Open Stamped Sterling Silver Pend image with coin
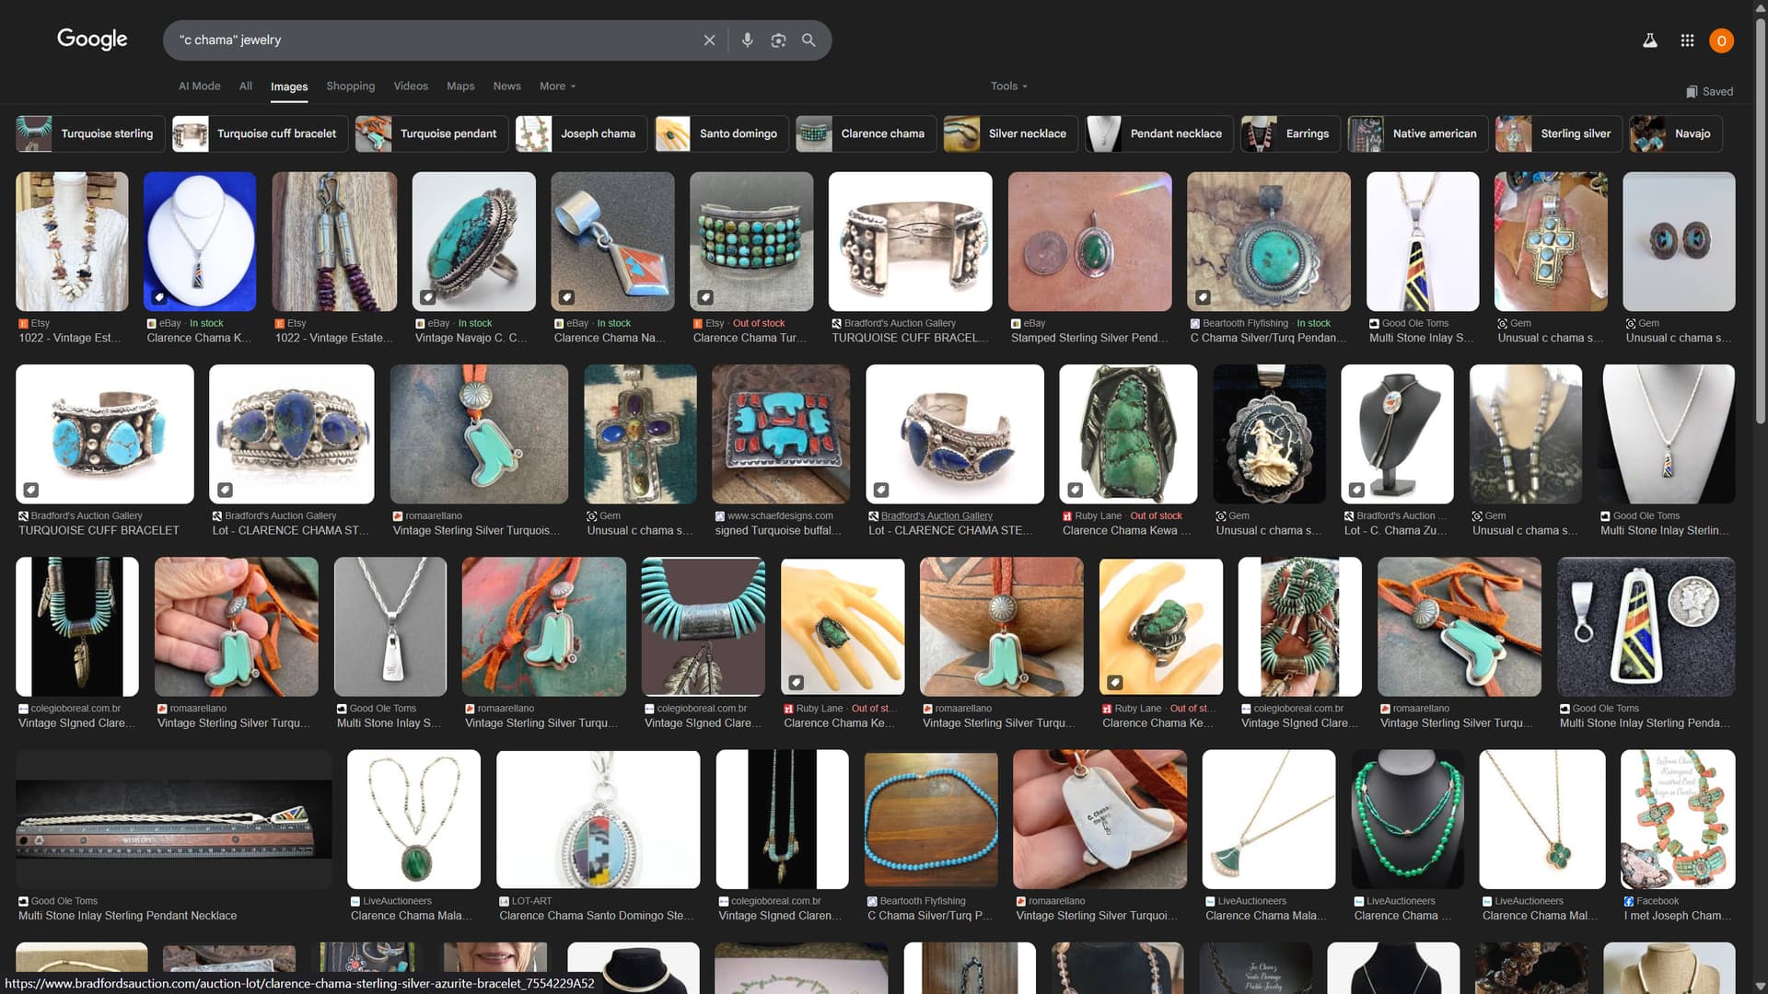The width and height of the screenshot is (1768, 994). coord(1089,241)
